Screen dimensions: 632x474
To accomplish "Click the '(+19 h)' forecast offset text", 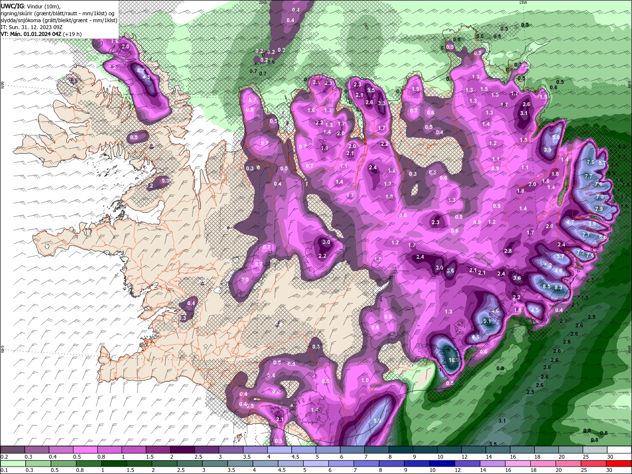I will [73, 34].
